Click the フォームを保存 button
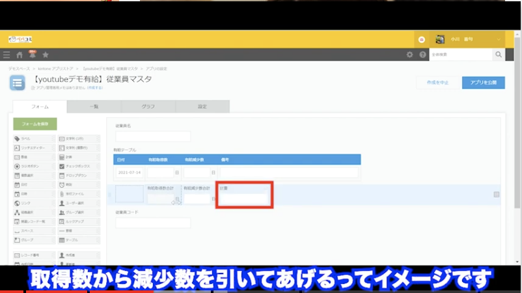Image resolution: width=522 pixels, height=293 pixels. tap(34, 124)
